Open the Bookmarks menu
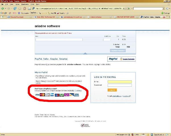 (25, 4)
